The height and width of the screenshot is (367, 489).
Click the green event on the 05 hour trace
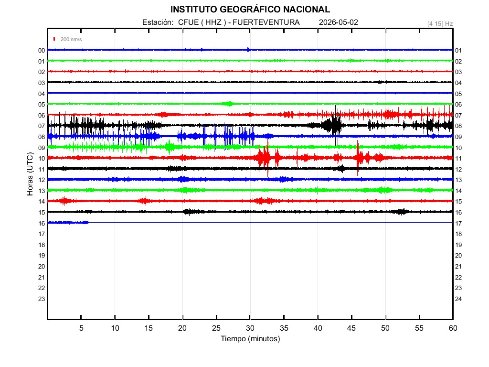(229, 104)
